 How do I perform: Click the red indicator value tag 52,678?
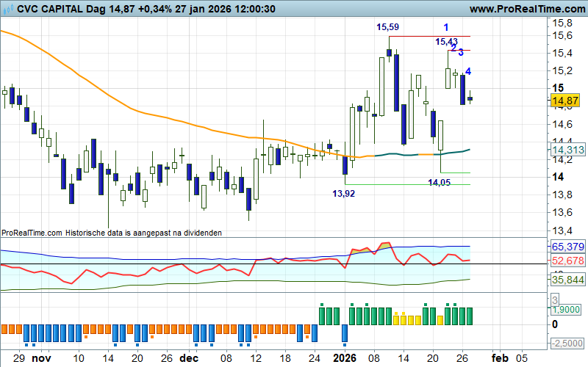click(567, 261)
